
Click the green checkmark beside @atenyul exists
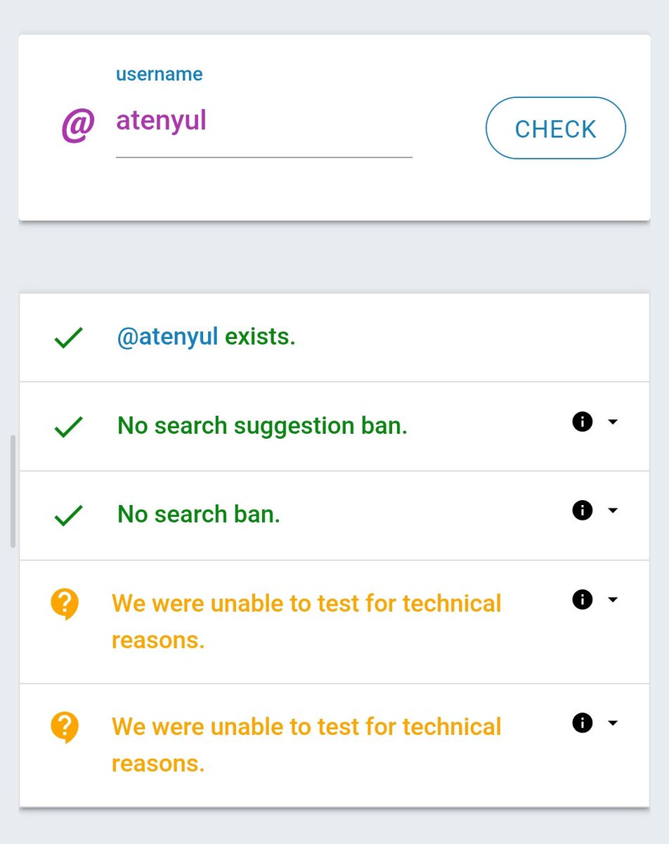(x=68, y=338)
